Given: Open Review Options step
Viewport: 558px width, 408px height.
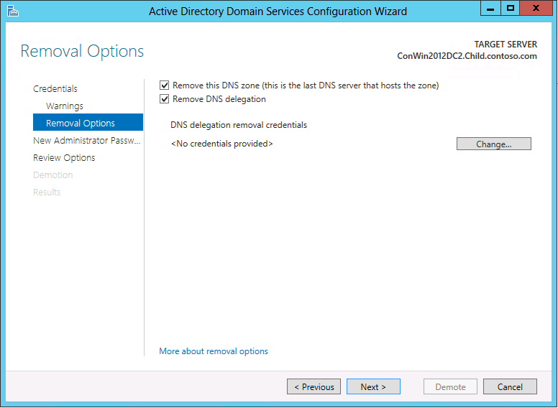Looking at the screenshot, I should coord(64,158).
